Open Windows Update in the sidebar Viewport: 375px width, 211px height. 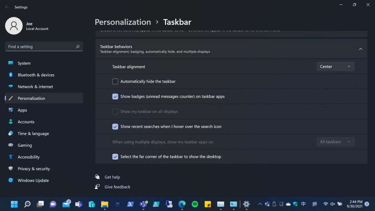coord(33,181)
